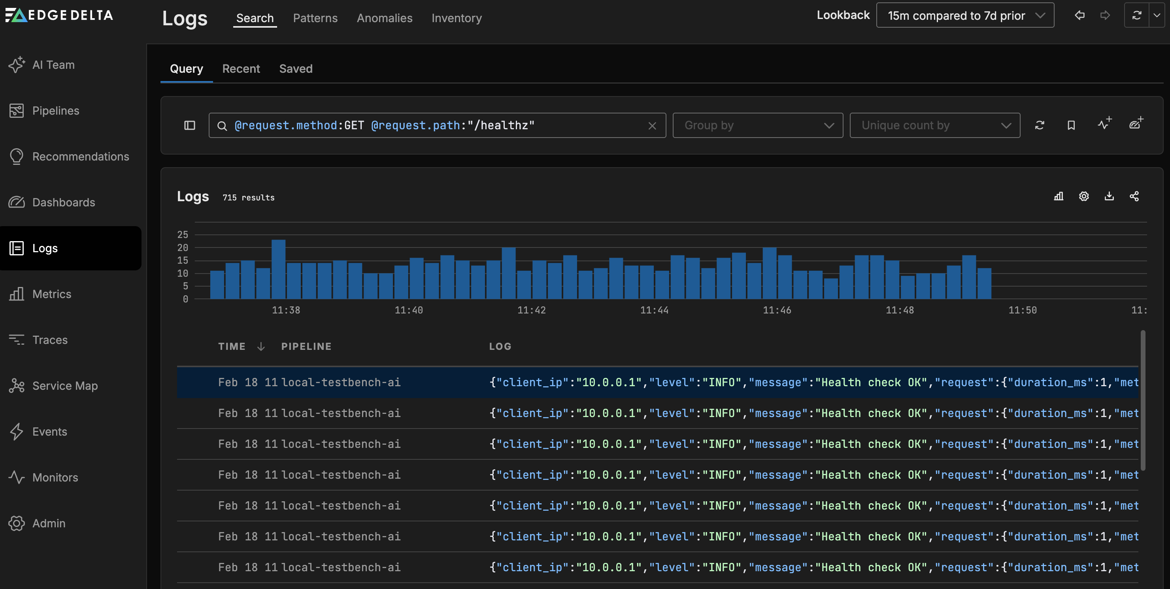Toggle the bar chart icon in the Logs header
This screenshot has height=589, width=1170.
coord(1058,196)
